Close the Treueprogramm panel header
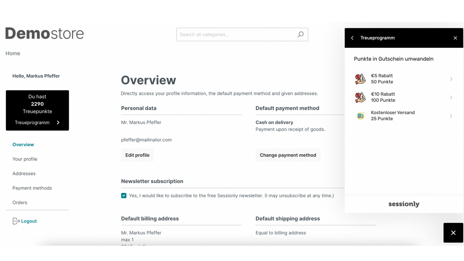This screenshot has height=261, width=464. click(x=455, y=38)
